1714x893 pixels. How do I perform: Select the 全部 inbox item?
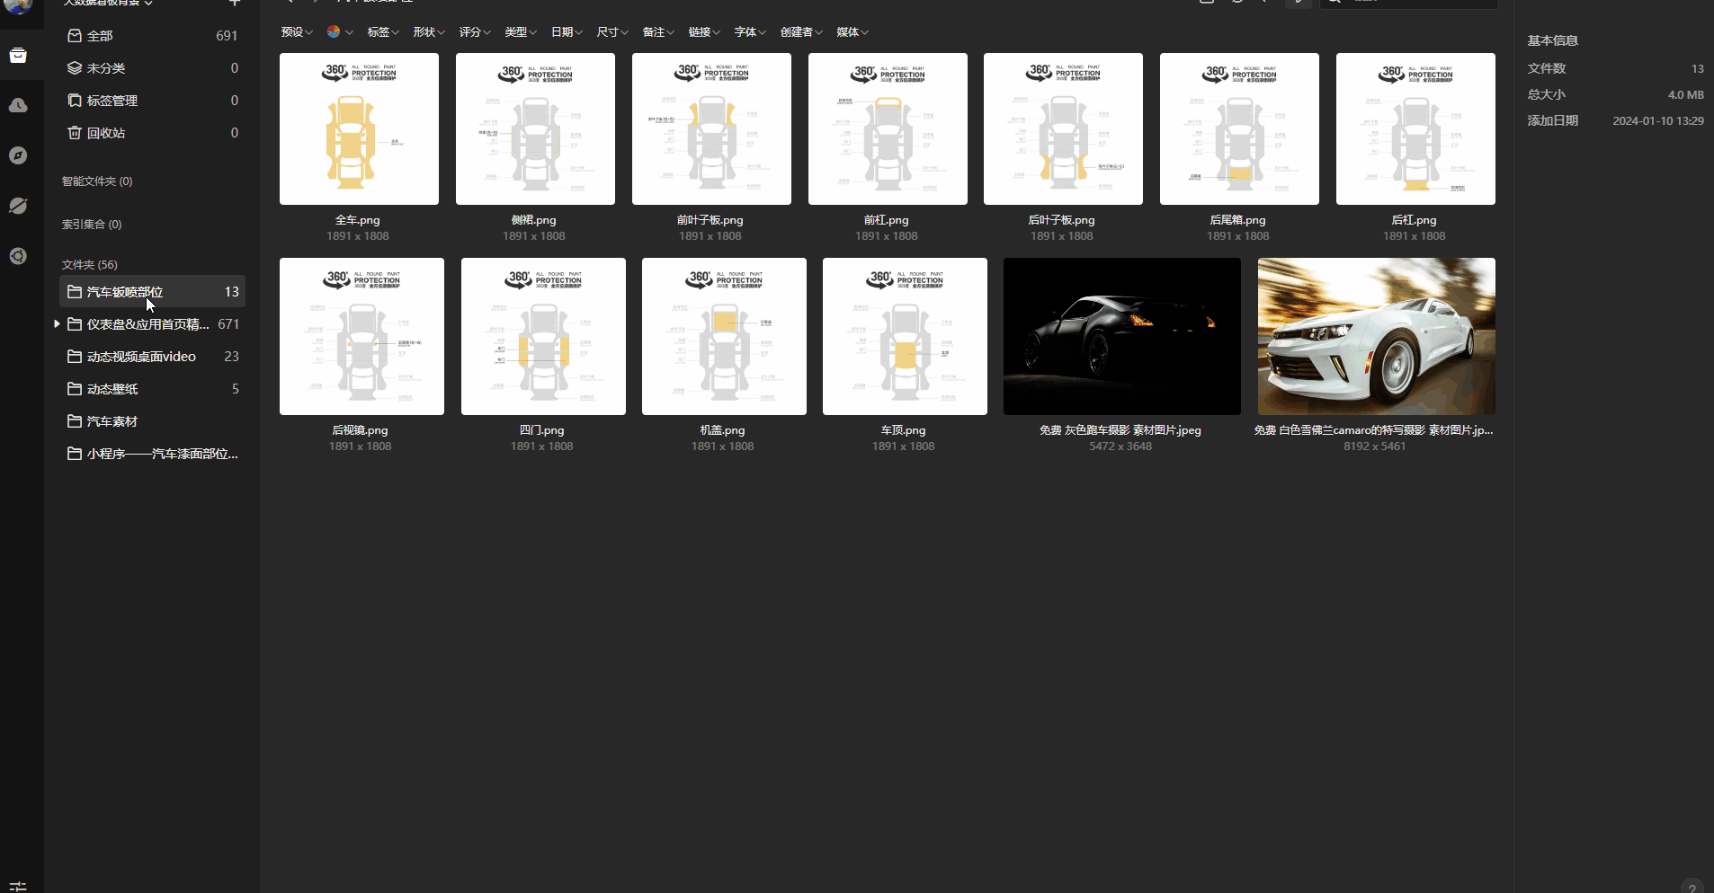tap(152, 36)
